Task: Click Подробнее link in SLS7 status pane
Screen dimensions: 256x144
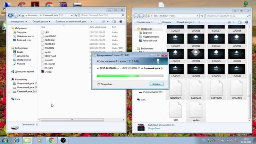Action: pyautogui.click(x=154, y=128)
